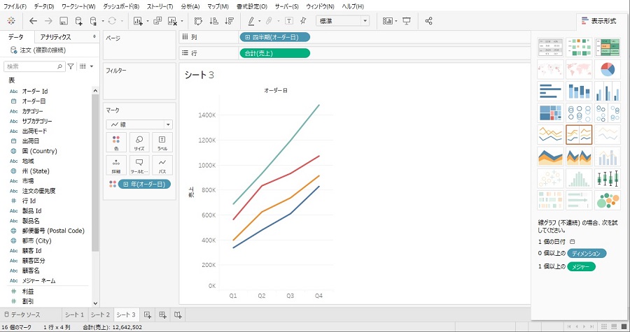The height and width of the screenshot is (332, 630).
Task: Choose the horizontal bar chart in Show Me
Action: click(550, 91)
